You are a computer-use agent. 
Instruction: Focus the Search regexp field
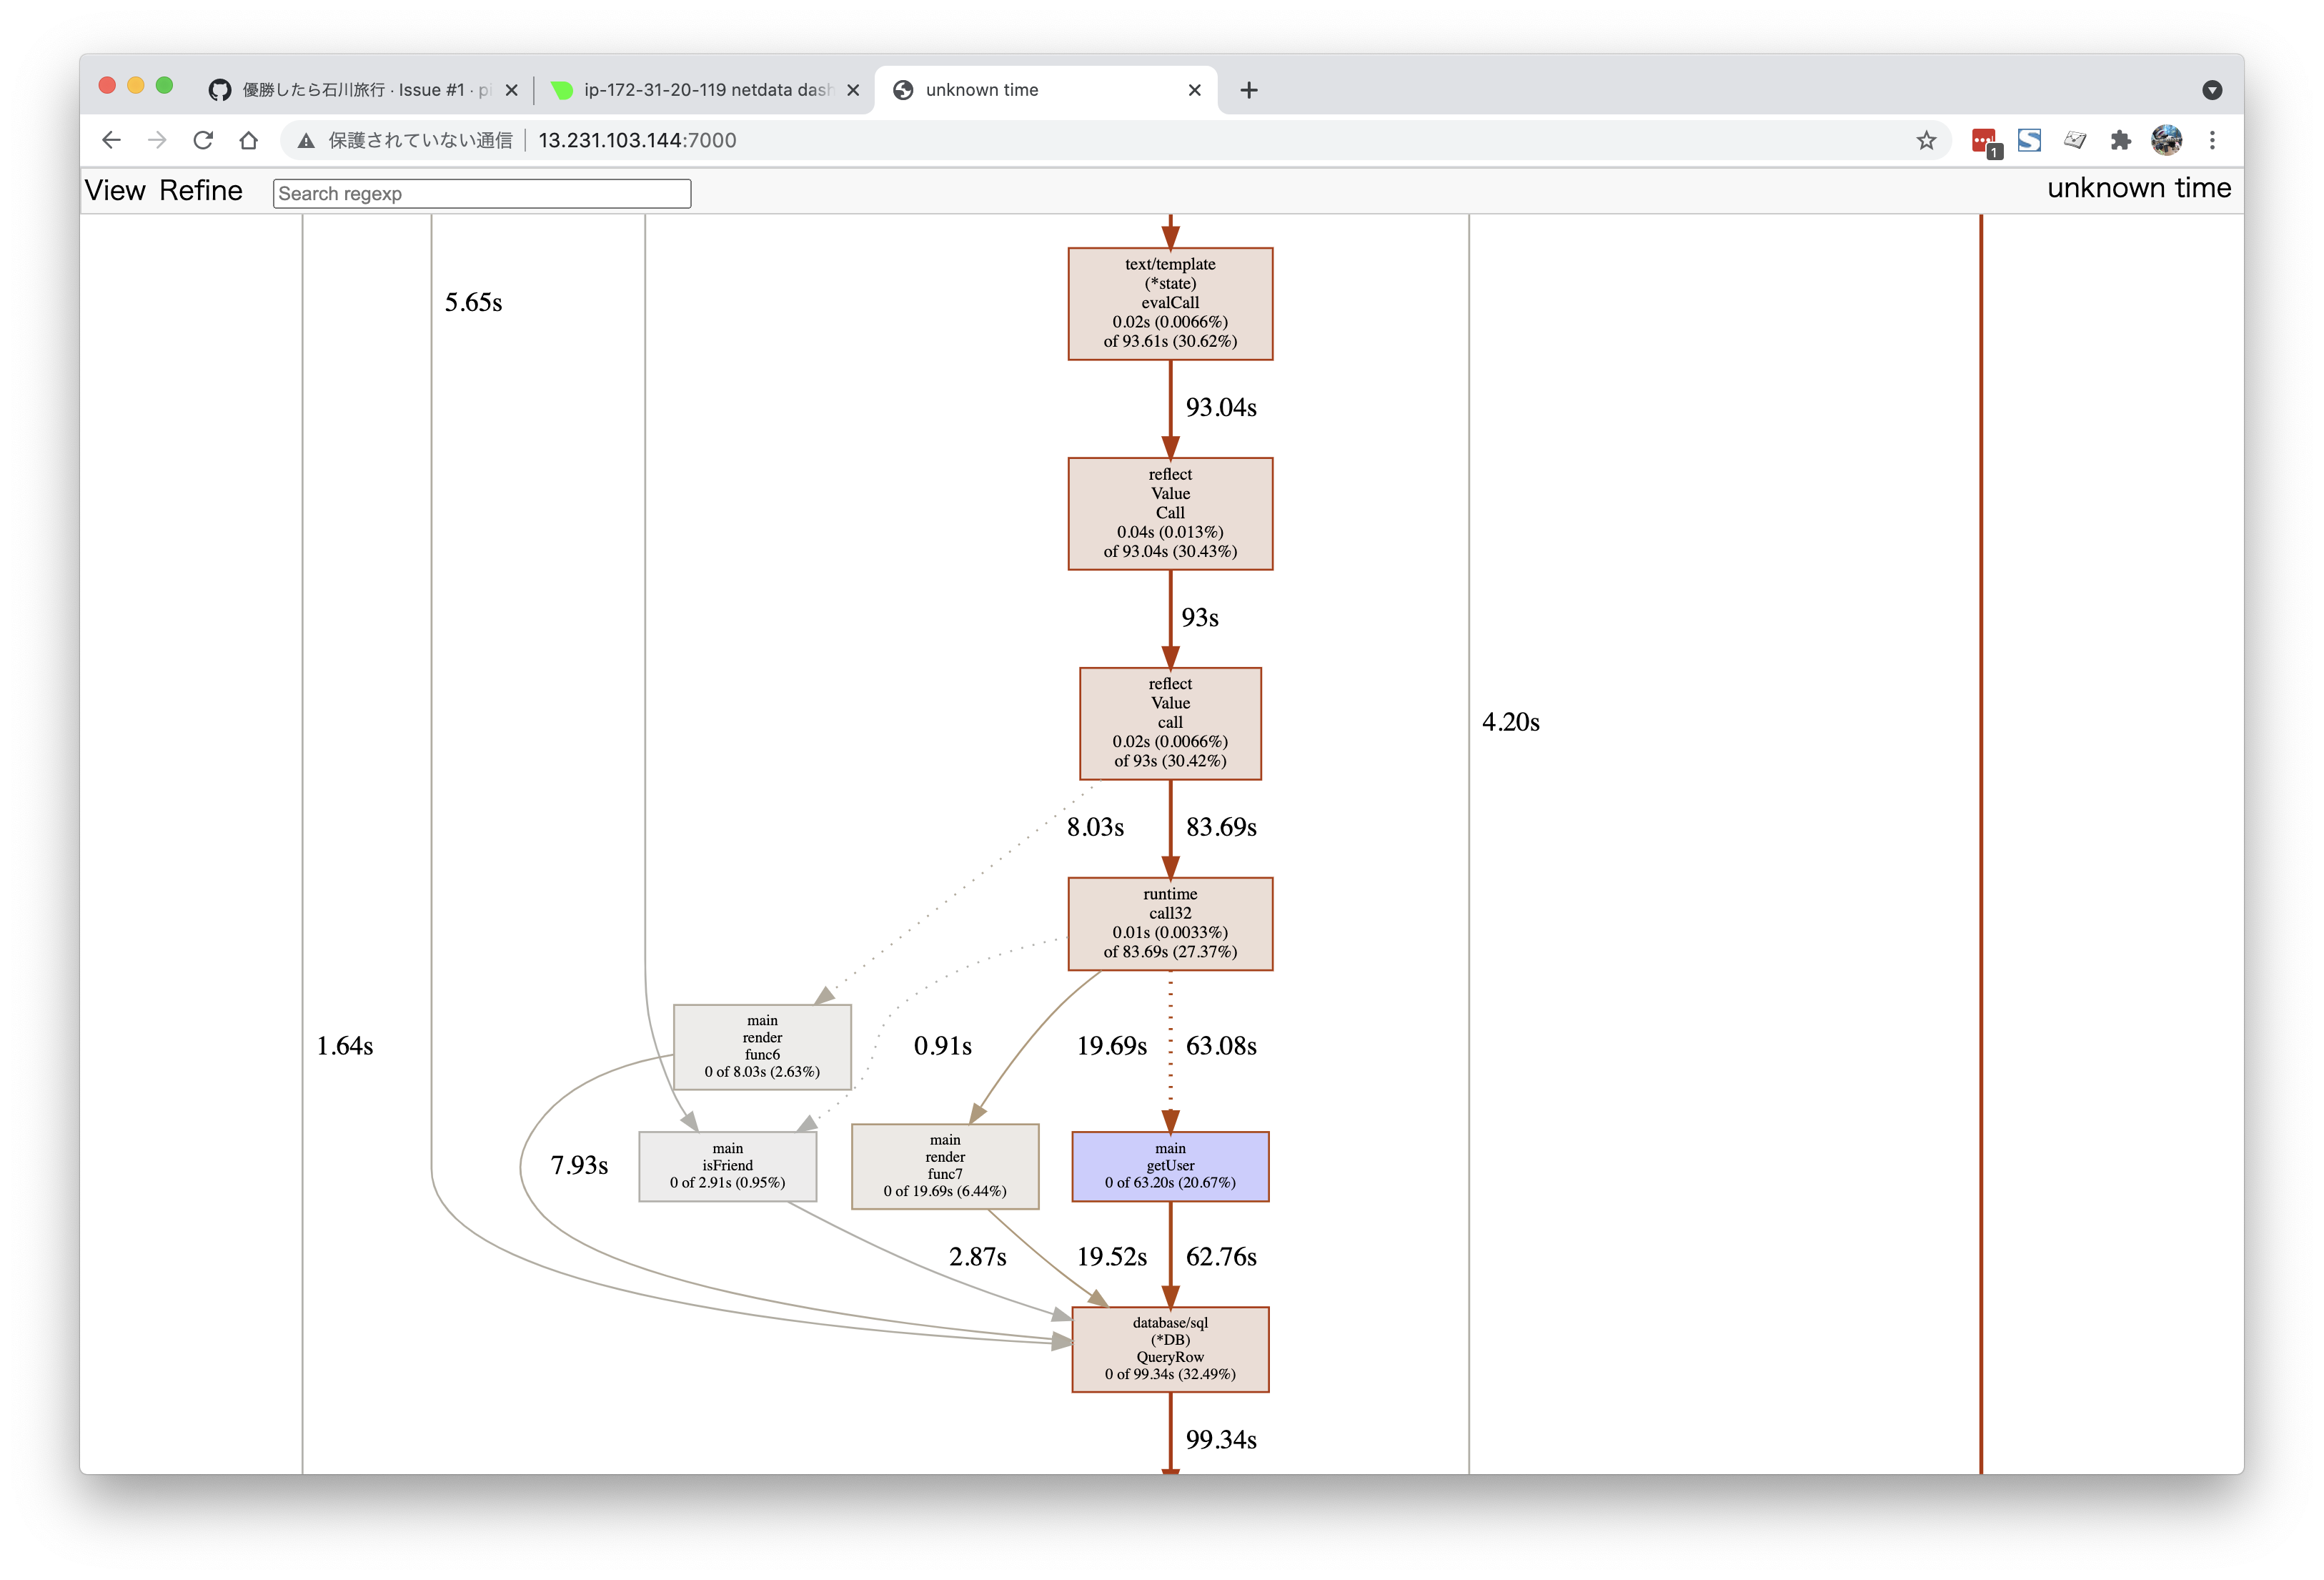pos(482,193)
